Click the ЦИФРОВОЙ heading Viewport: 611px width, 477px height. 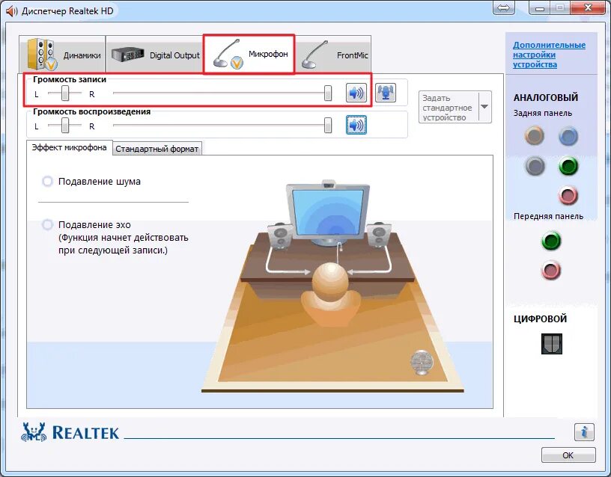(x=540, y=318)
